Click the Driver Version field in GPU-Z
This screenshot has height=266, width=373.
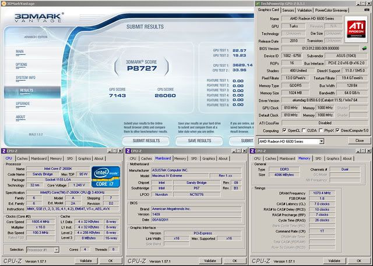click(325, 100)
